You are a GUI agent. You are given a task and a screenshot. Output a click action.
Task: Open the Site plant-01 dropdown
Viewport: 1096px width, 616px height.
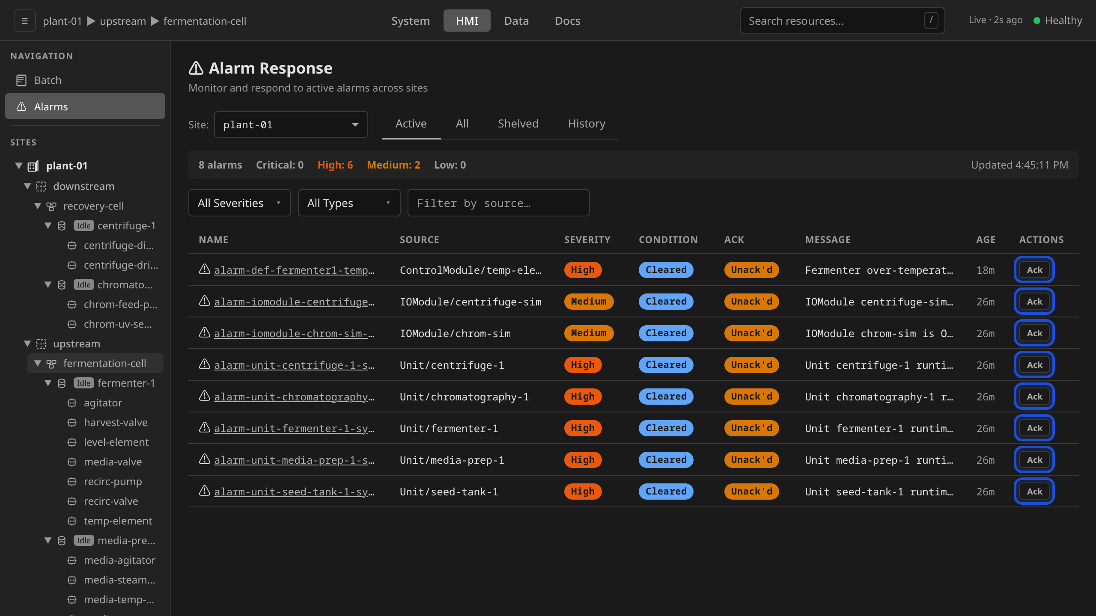(291, 124)
